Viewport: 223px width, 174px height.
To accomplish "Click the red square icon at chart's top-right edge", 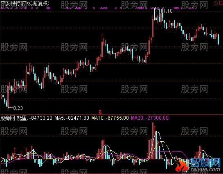I will click(221, 3).
